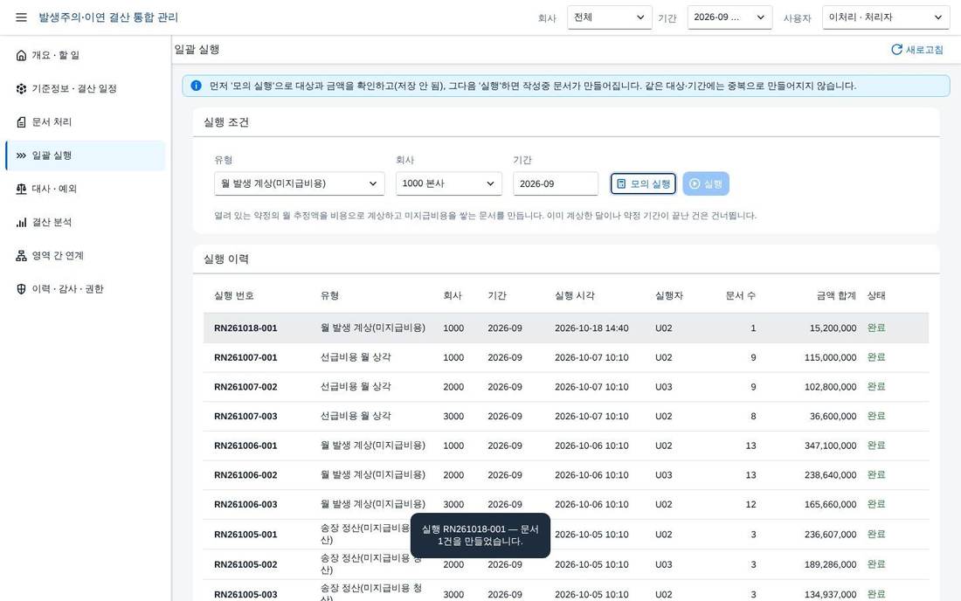
Task: Click the play icon on the 실행 button
Action: click(x=695, y=183)
